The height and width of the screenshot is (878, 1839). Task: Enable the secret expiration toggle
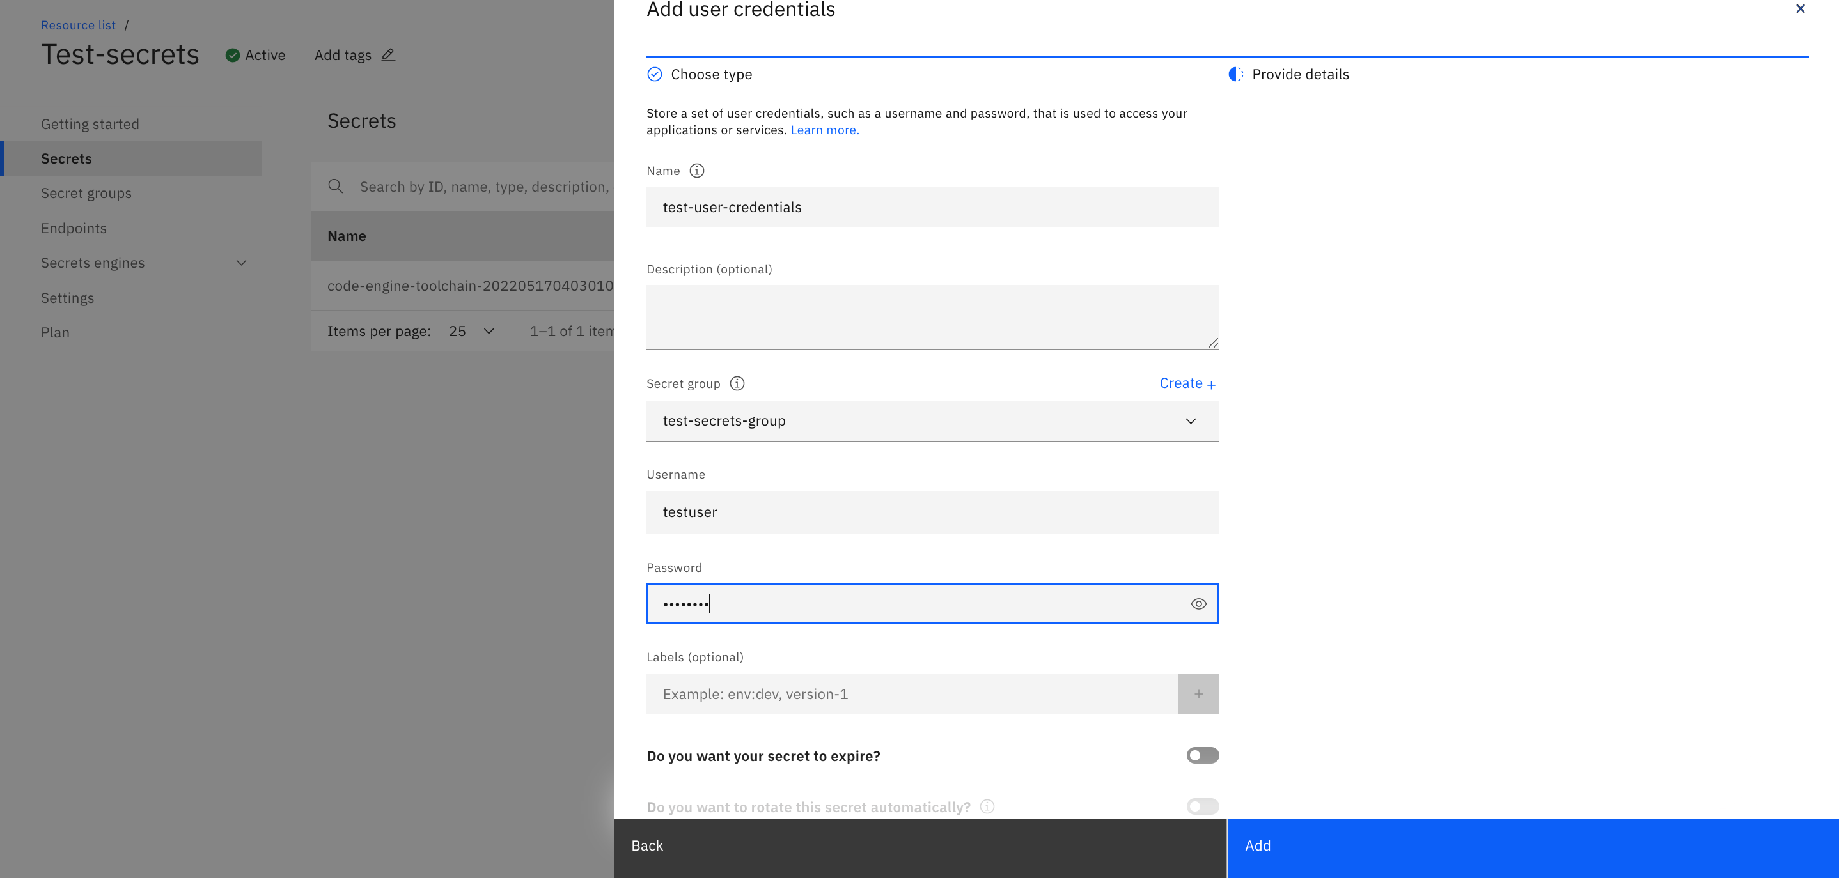1202,755
